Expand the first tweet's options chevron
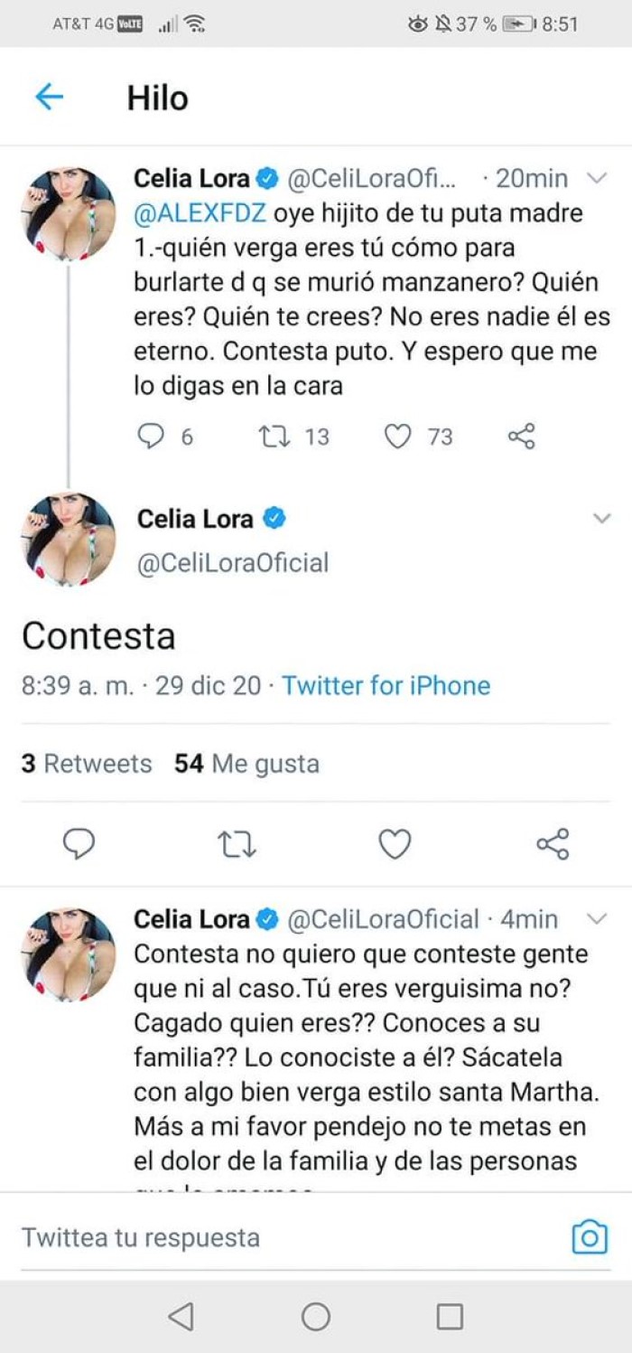This screenshot has width=632, height=1353. pos(597,179)
